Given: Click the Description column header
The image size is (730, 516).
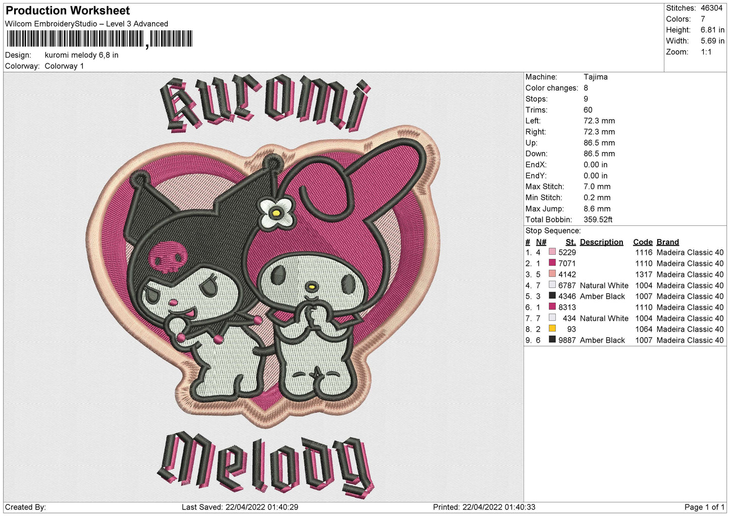Looking at the screenshot, I should tap(601, 242).
